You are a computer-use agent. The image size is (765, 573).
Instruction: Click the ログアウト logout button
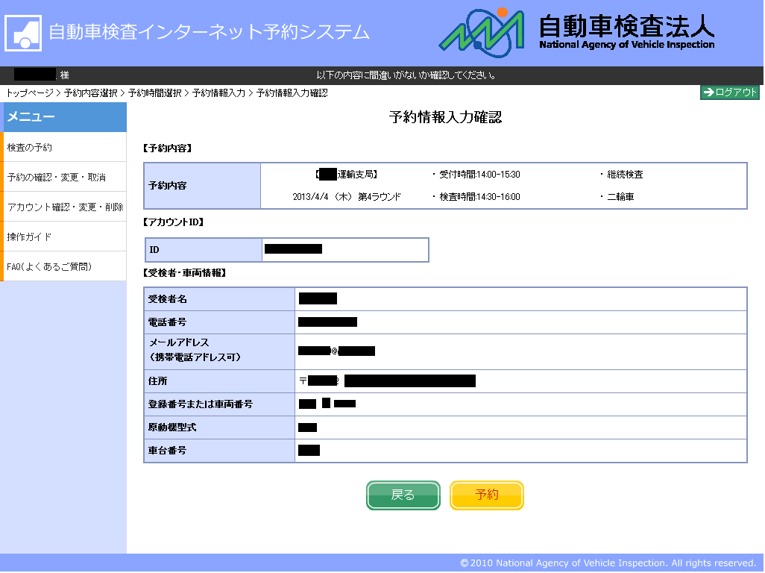pyautogui.click(x=729, y=93)
